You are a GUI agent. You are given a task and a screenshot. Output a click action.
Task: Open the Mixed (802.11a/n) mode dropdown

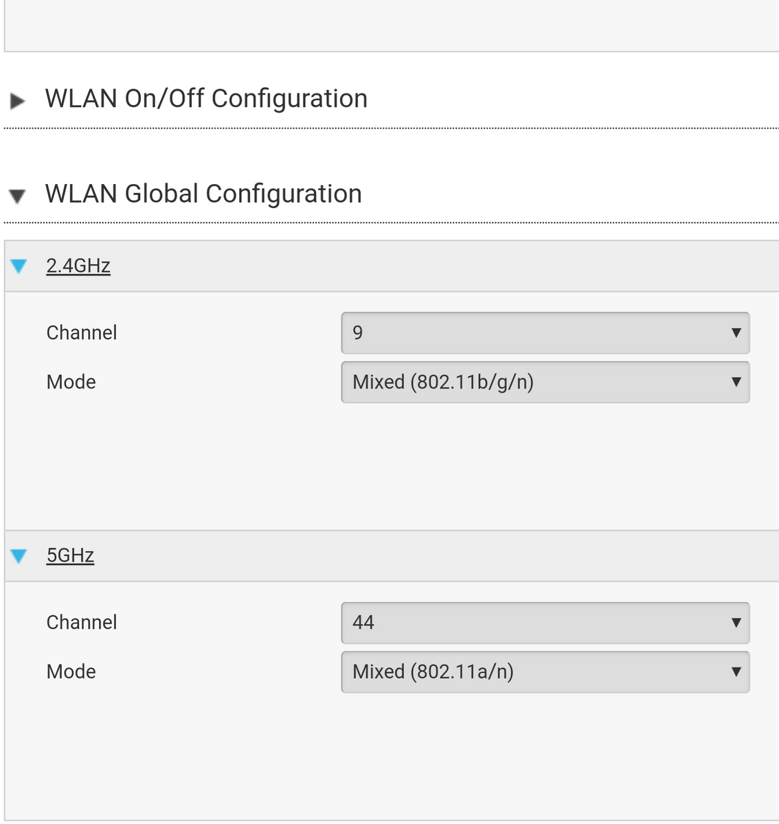[545, 672]
